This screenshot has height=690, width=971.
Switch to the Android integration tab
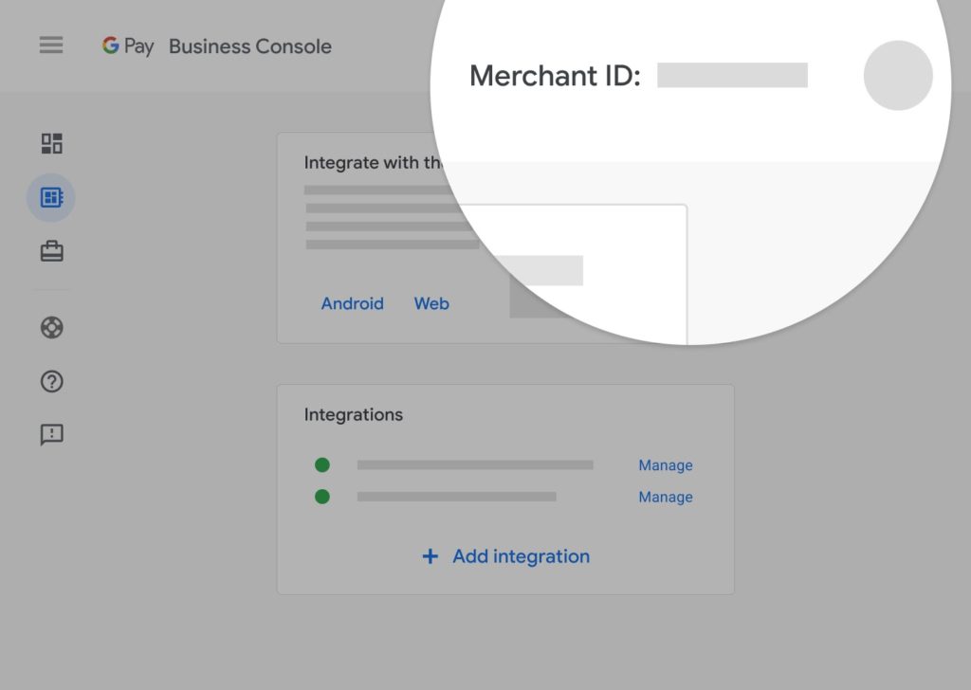[x=352, y=303]
